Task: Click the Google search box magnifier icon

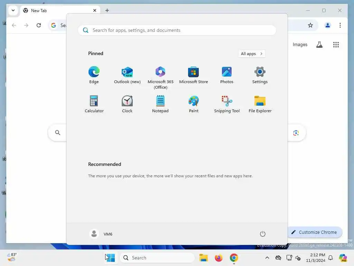Action: point(58,133)
